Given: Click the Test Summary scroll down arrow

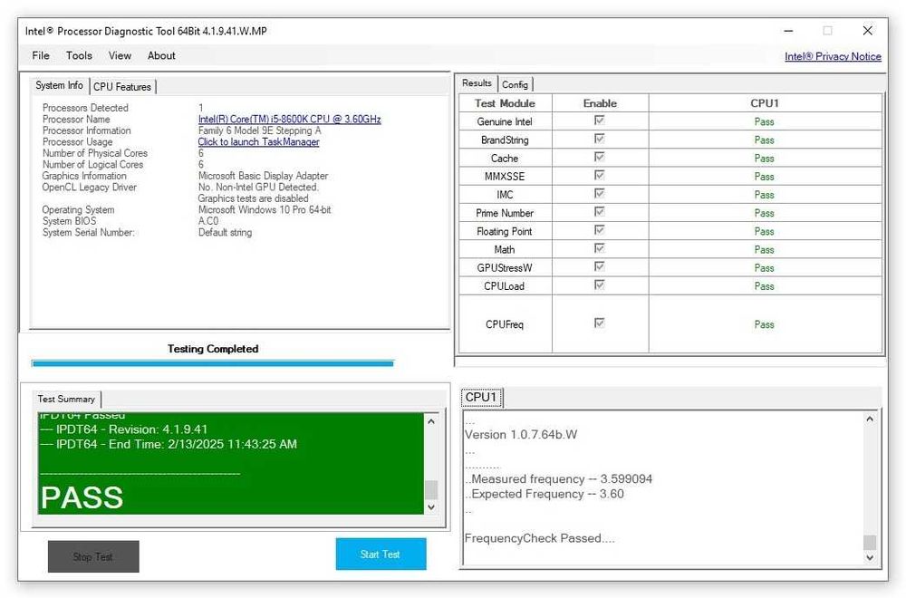Looking at the screenshot, I should pyautogui.click(x=431, y=506).
